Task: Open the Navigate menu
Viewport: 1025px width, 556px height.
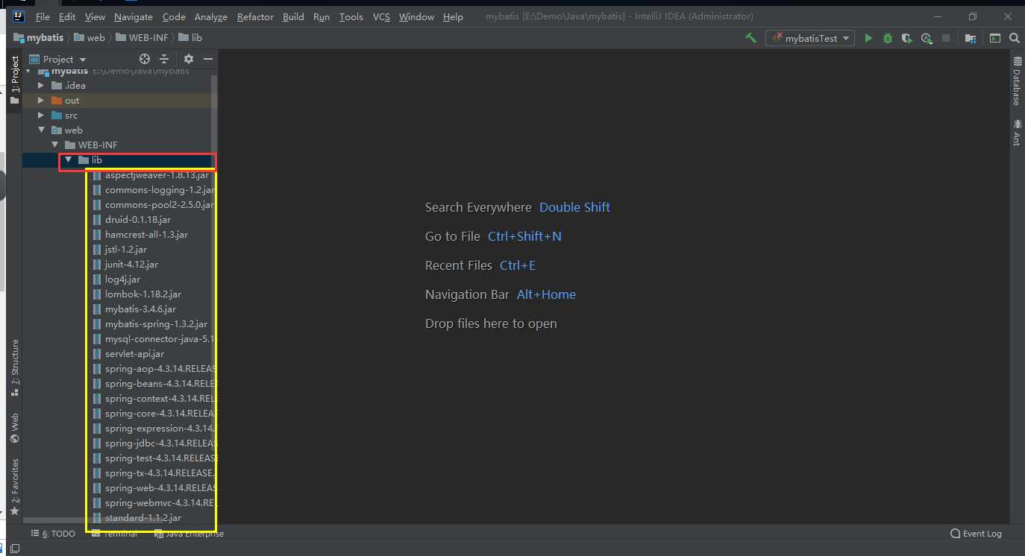Action: [x=134, y=16]
